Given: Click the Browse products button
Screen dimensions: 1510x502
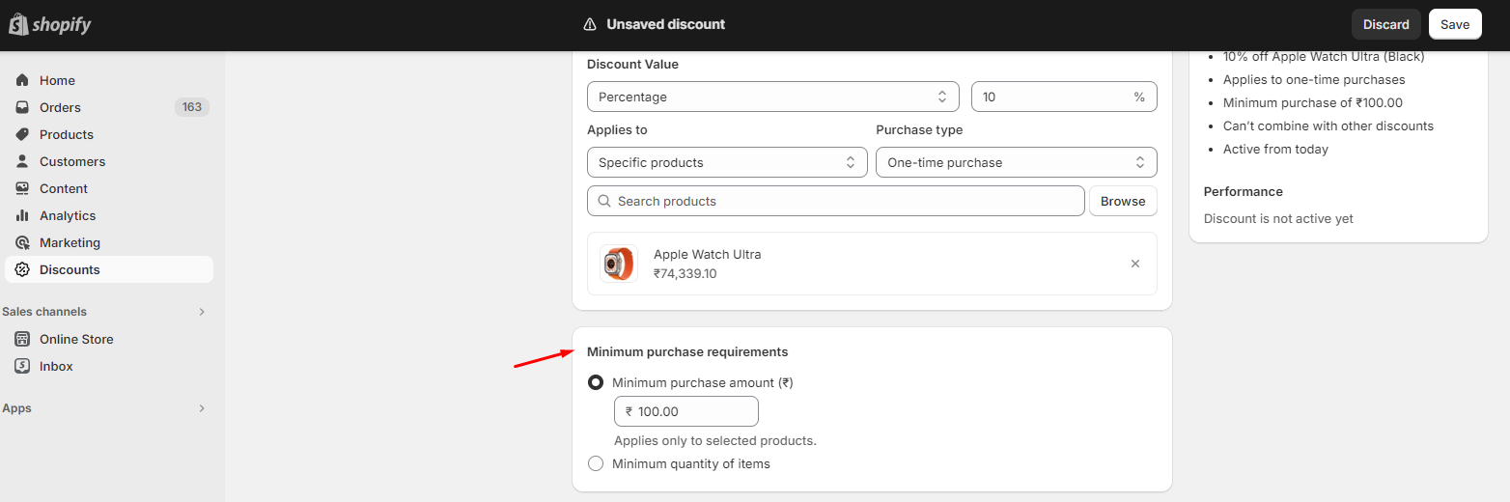Looking at the screenshot, I should [1123, 201].
